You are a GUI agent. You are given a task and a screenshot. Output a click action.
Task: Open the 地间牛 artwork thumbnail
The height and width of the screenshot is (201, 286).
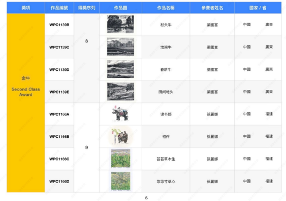point(120,47)
